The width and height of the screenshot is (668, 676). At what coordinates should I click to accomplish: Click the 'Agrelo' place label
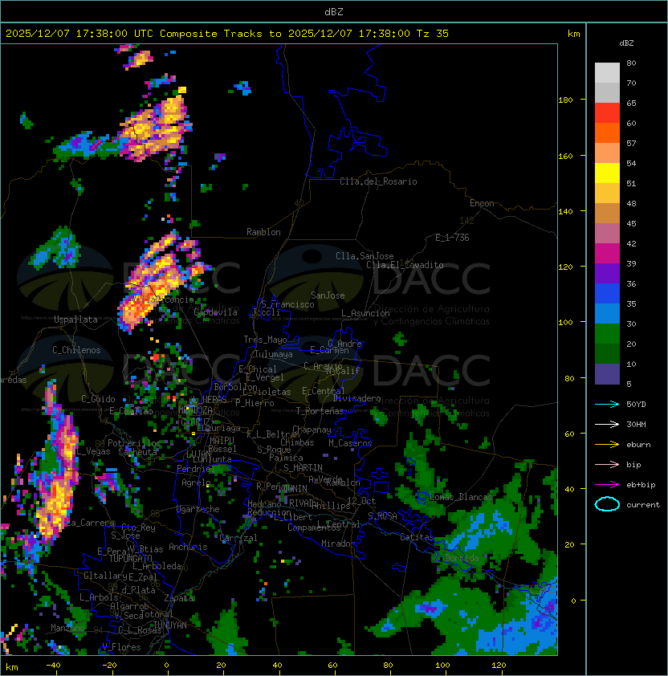pyautogui.click(x=196, y=483)
